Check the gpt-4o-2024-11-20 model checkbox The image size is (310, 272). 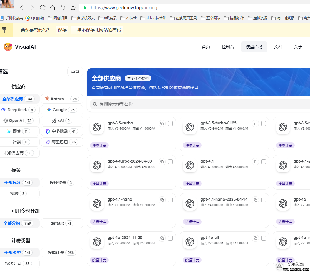coord(170,238)
